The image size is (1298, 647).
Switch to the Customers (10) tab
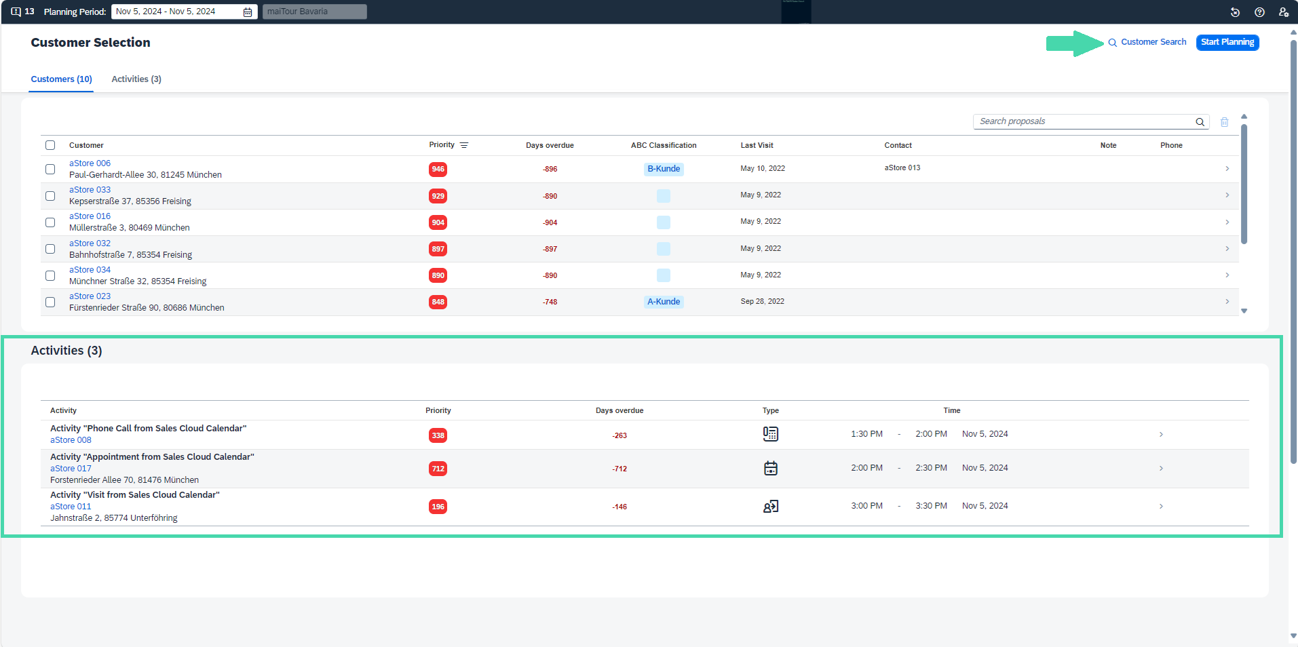pos(62,79)
